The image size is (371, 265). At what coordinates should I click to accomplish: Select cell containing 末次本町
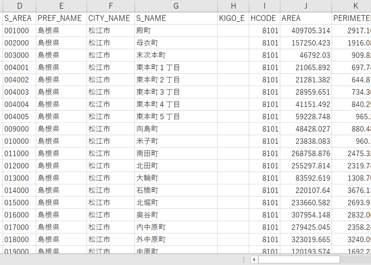pyautogui.click(x=176, y=55)
